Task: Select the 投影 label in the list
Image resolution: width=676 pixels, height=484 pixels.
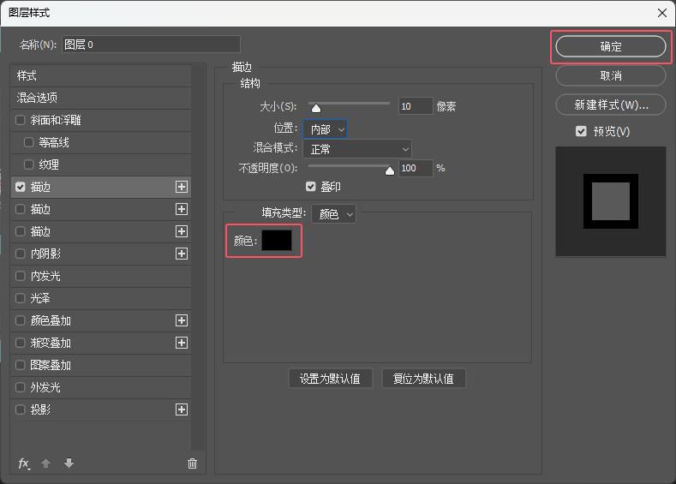Action: (40, 409)
